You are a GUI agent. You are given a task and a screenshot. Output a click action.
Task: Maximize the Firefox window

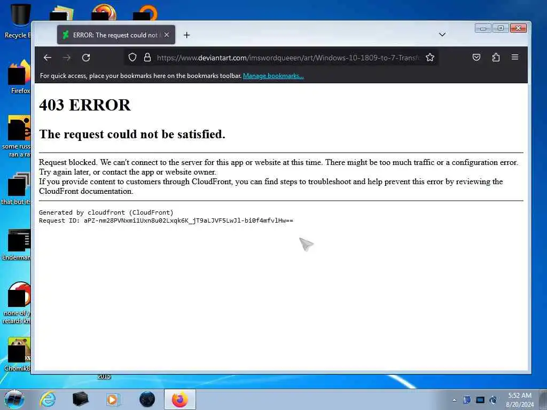pos(501,28)
